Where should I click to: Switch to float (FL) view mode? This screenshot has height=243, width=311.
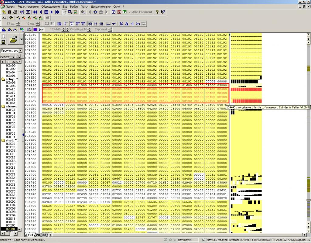(83, 24)
